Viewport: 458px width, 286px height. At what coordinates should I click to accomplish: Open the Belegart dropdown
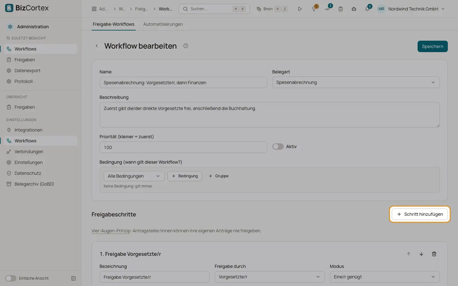[x=356, y=82]
